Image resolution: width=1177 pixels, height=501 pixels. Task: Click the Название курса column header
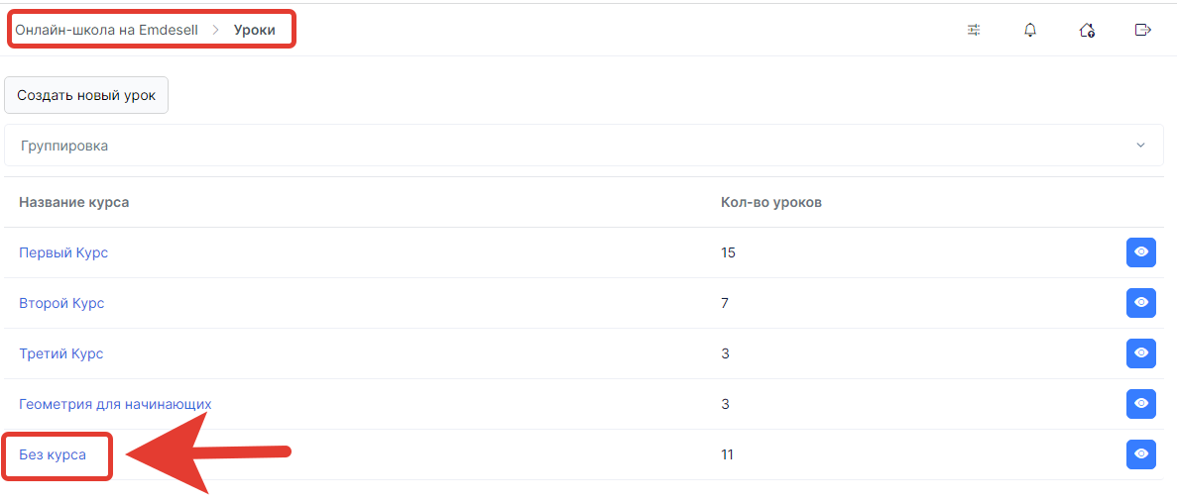pyautogui.click(x=73, y=203)
